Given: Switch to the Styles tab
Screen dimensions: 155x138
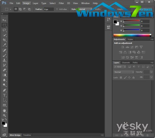Looking at the screenshot, I should (x=130, y=39).
